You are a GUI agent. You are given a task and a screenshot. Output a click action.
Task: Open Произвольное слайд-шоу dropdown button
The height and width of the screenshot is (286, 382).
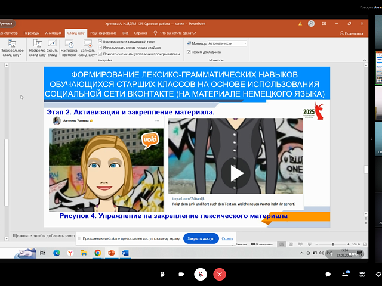pyautogui.click(x=12, y=48)
